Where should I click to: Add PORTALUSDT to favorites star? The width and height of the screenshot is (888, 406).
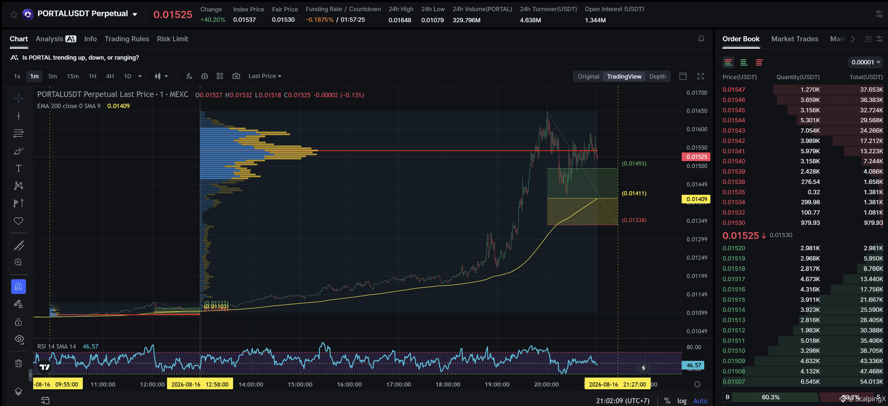[14, 14]
